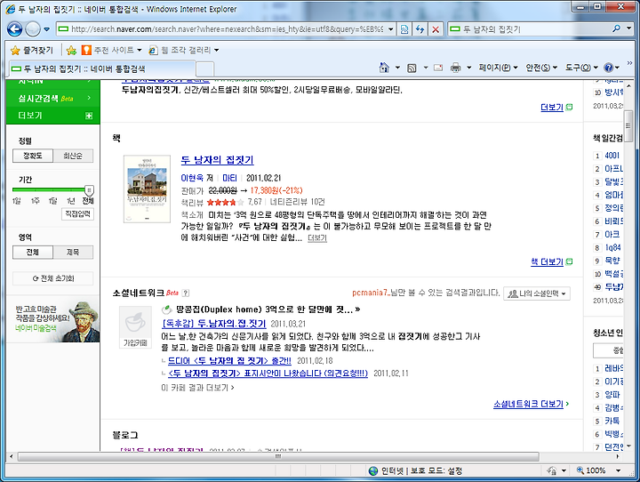Viewport: 640px width, 482px height.
Task: Open 즐겨찾기 favorites star button
Action: point(32,50)
